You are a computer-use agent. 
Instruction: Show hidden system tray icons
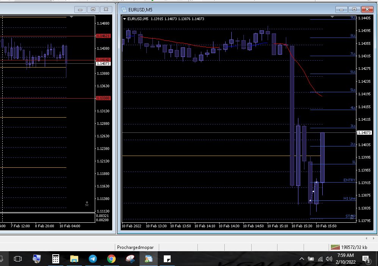click(302, 259)
